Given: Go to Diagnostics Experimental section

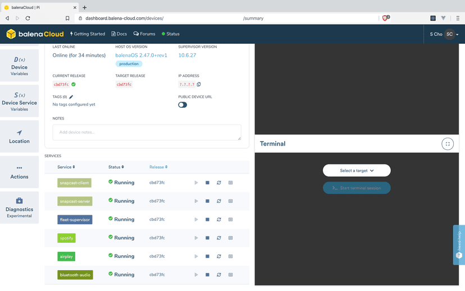Looking at the screenshot, I should (20, 207).
